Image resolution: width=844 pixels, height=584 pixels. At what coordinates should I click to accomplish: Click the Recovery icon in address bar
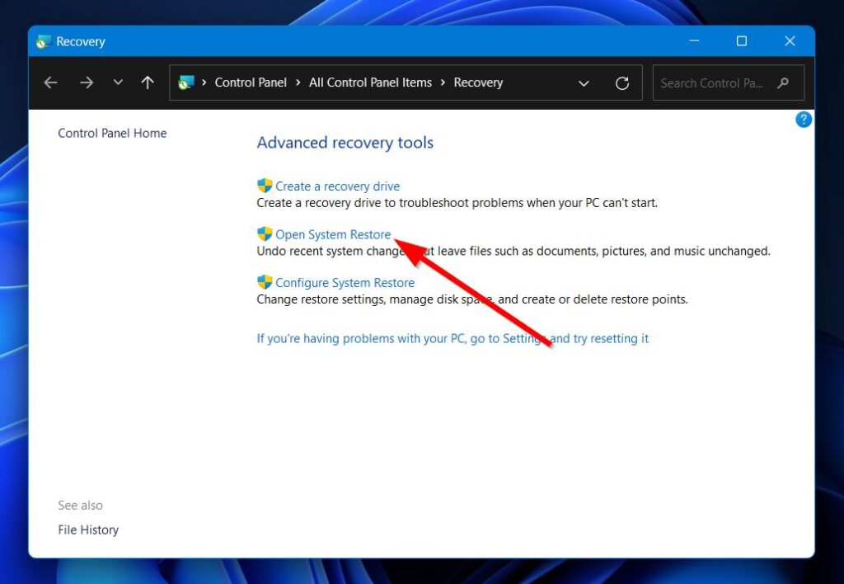point(186,82)
